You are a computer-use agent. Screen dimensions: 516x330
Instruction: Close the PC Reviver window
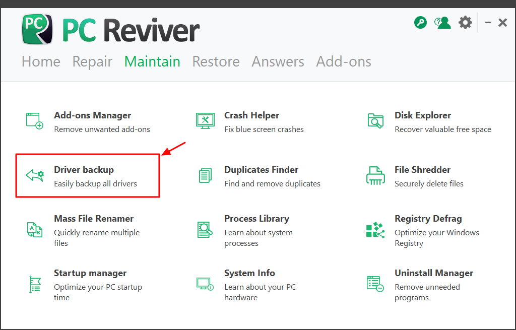502,23
